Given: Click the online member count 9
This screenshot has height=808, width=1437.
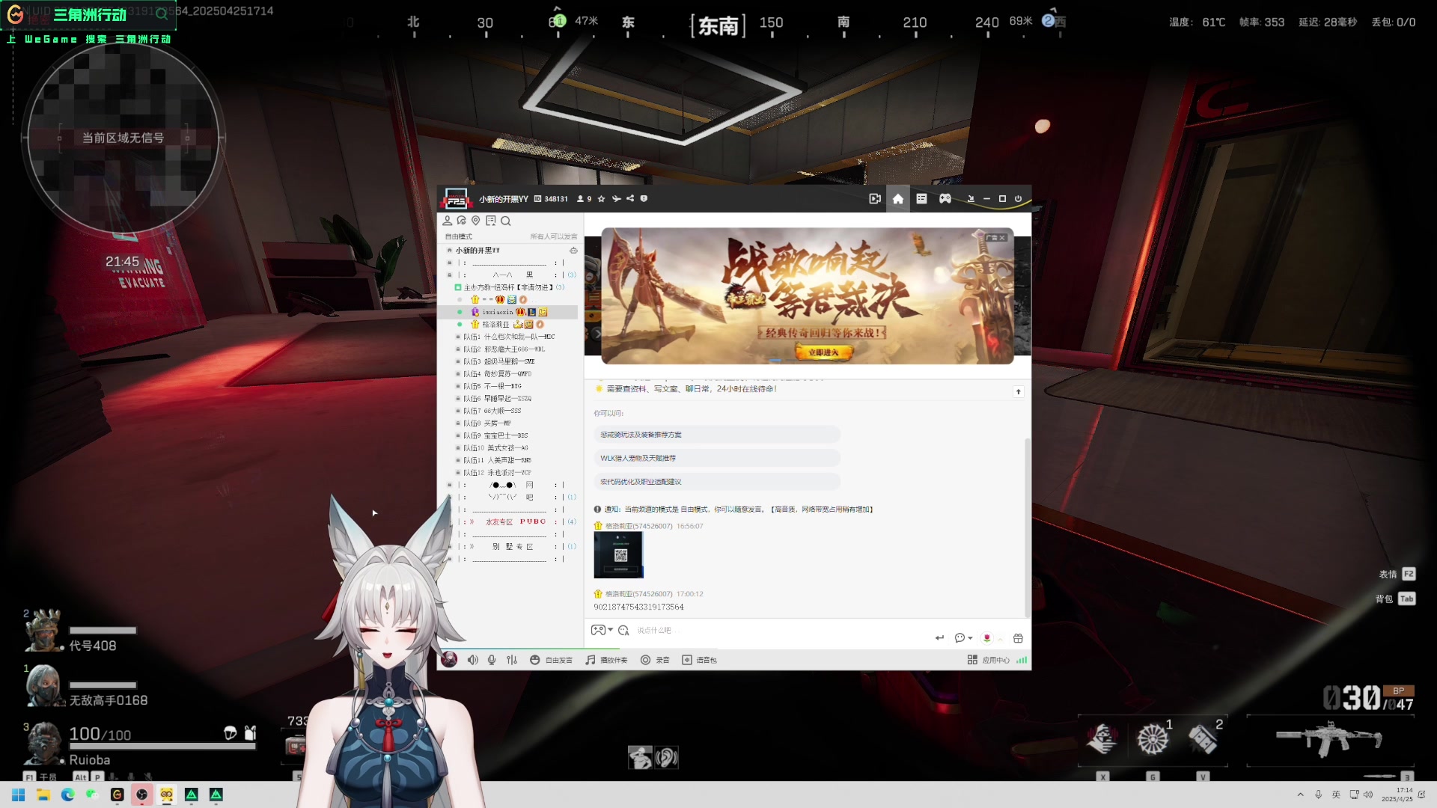Looking at the screenshot, I should [x=585, y=199].
